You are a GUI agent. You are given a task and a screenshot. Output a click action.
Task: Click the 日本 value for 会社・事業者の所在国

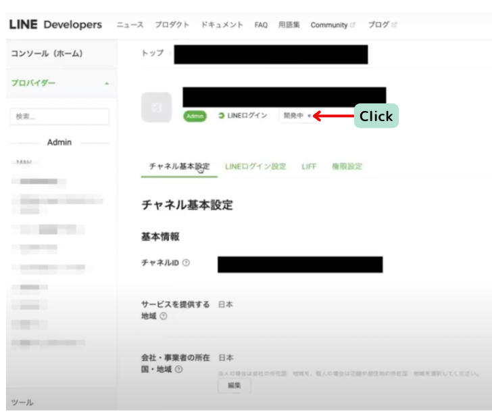(226, 358)
